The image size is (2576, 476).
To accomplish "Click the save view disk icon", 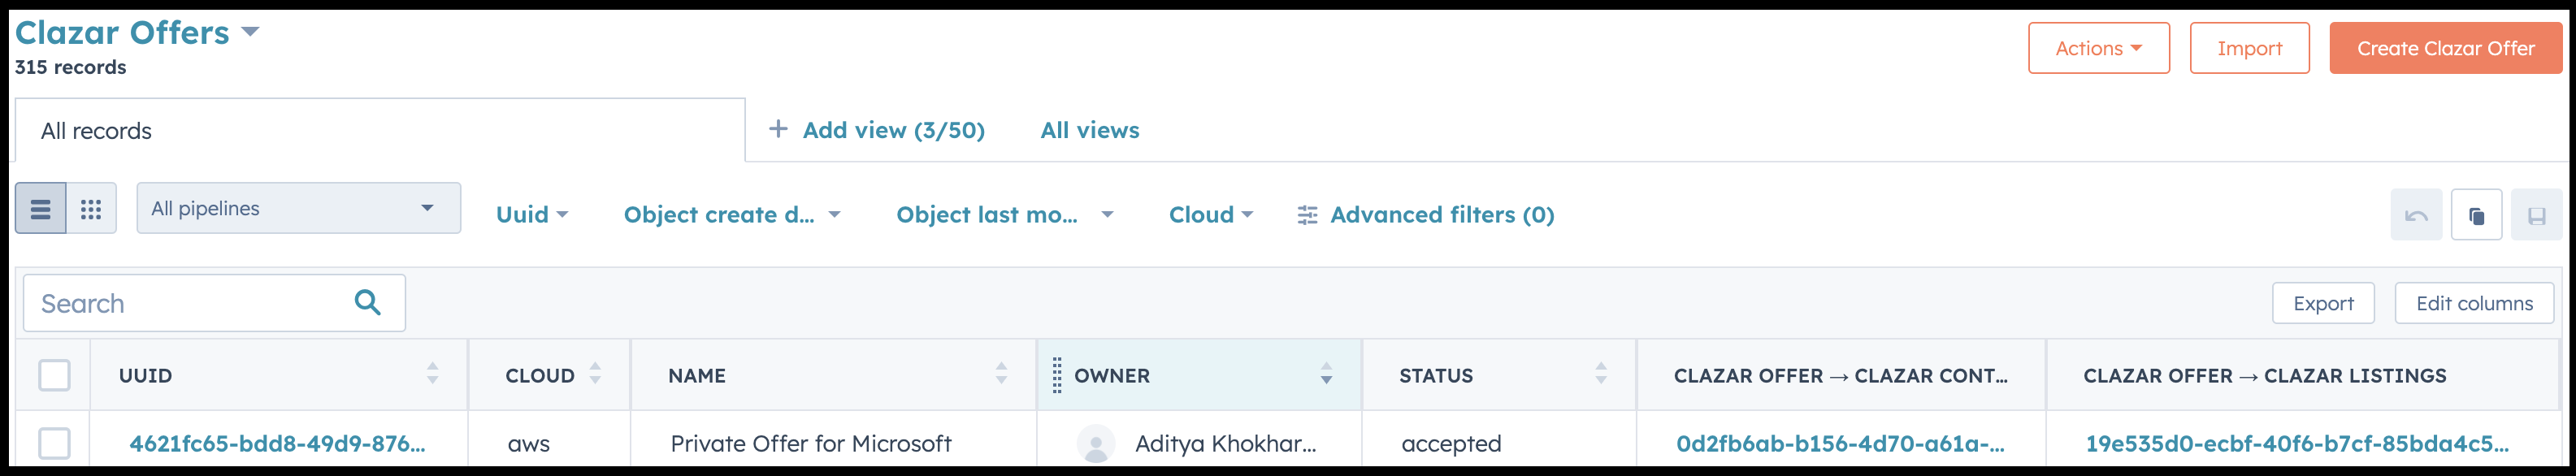I will pyautogui.click(x=2536, y=215).
